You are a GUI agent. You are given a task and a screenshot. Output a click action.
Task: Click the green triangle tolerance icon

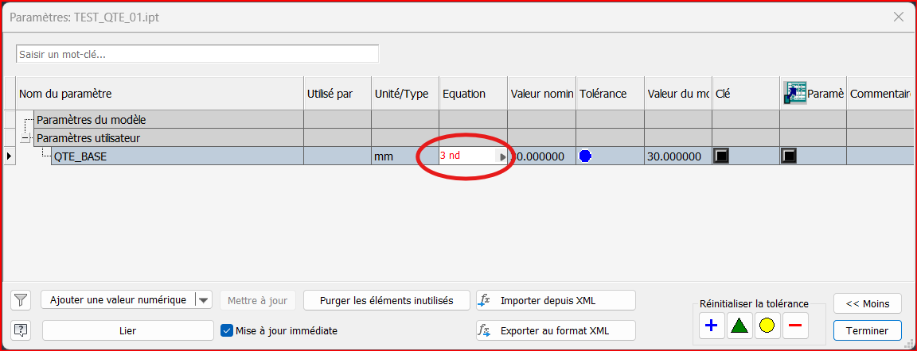click(x=739, y=326)
